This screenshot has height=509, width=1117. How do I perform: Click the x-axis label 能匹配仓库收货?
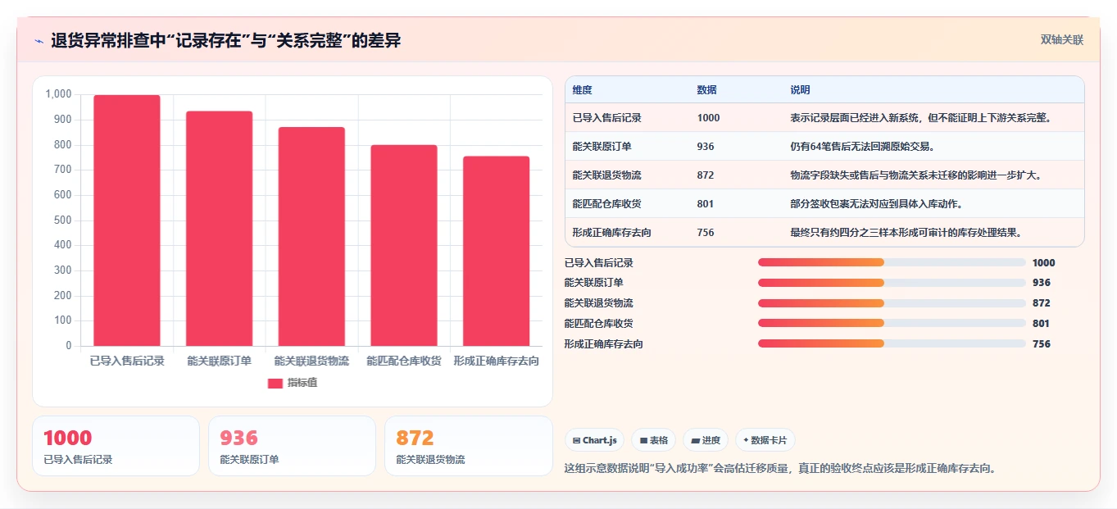[404, 361]
